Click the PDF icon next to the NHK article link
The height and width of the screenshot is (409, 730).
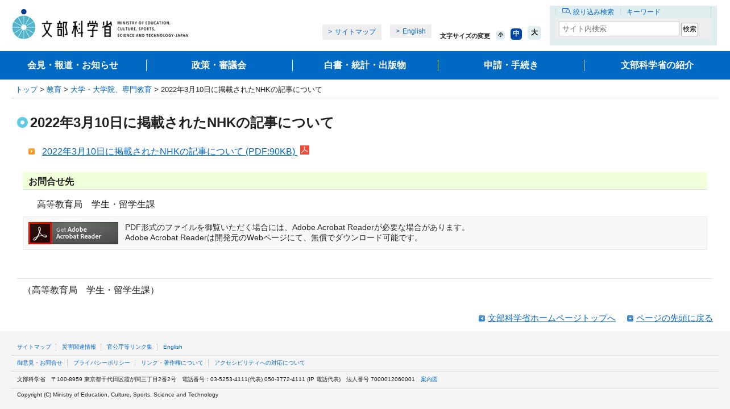pos(305,150)
